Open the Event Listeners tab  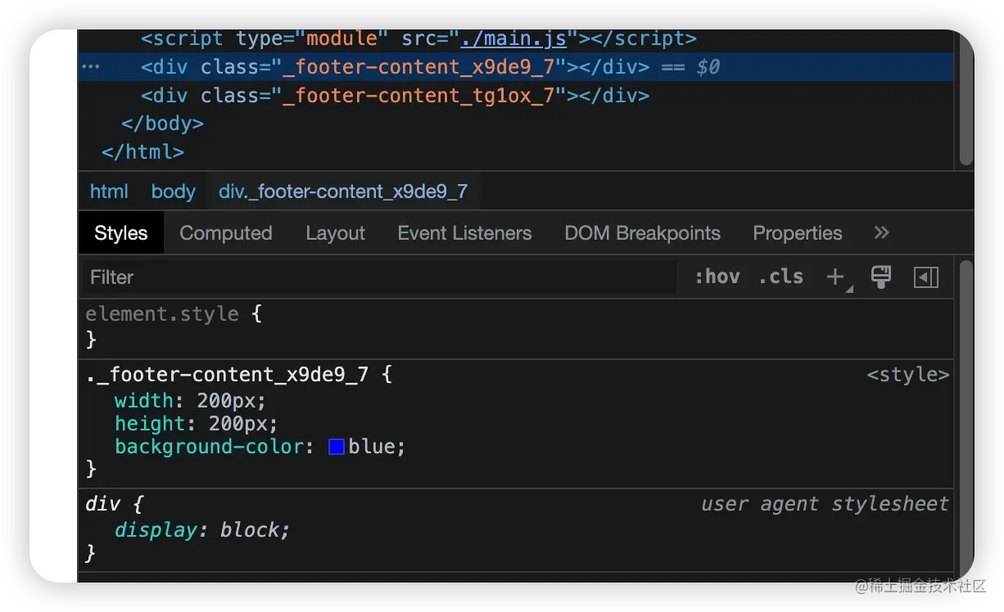[464, 233]
